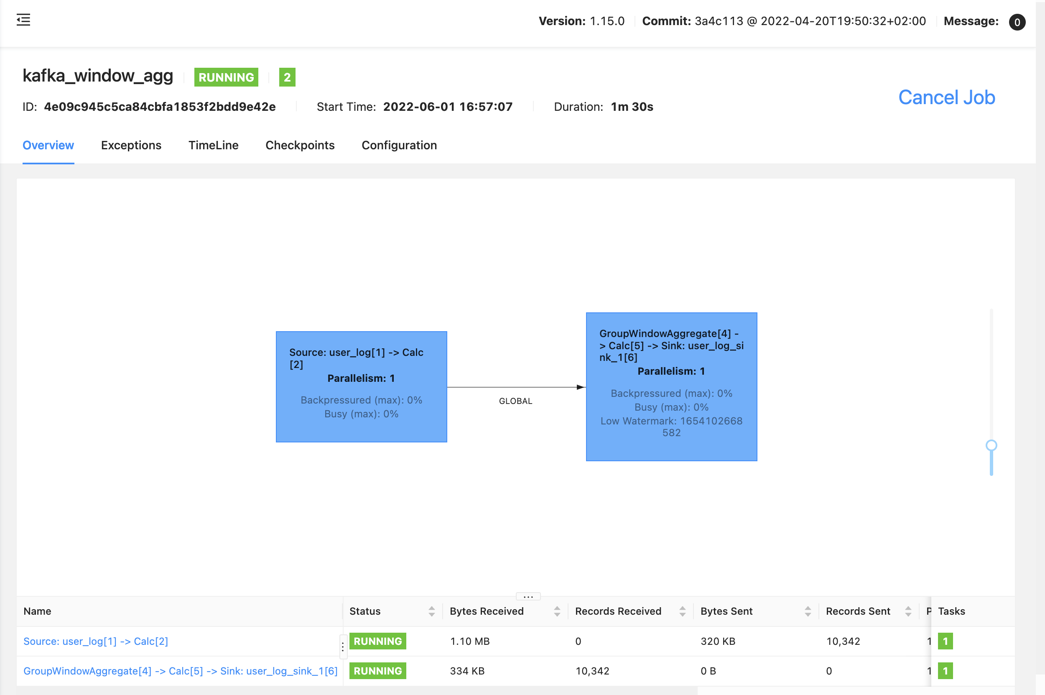The image size is (1045, 695).
Task: Click the Name column resize handle dots
Action: (x=342, y=646)
